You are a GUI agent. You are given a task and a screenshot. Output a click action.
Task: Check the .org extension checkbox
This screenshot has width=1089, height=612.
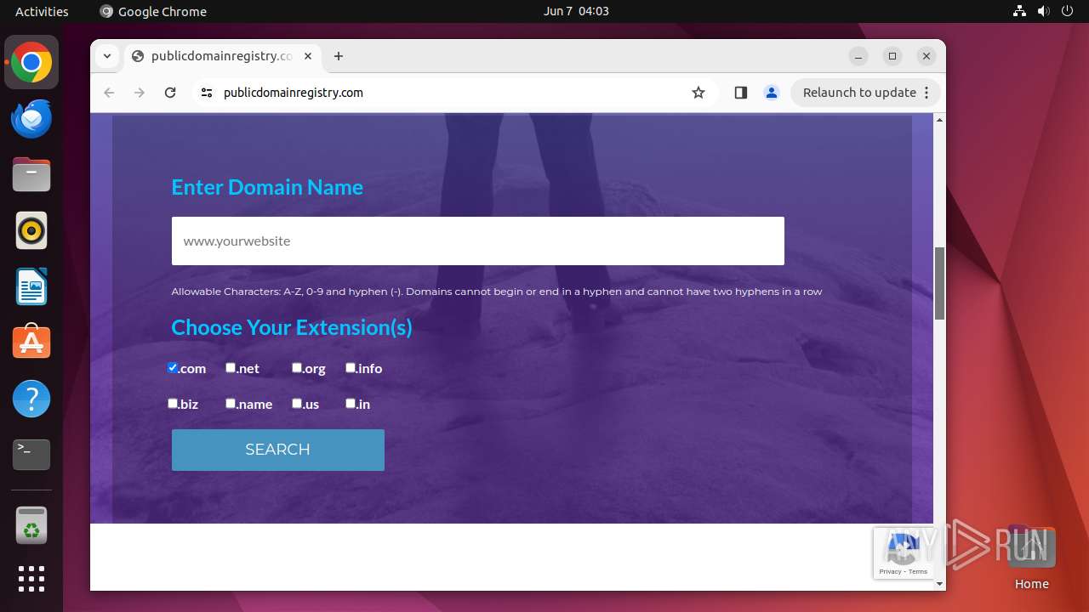[x=297, y=367]
